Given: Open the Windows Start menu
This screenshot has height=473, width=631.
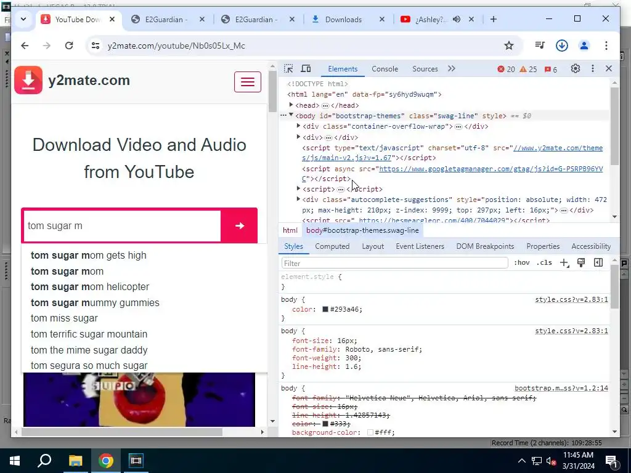Looking at the screenshot, I should tap(15, 461).
